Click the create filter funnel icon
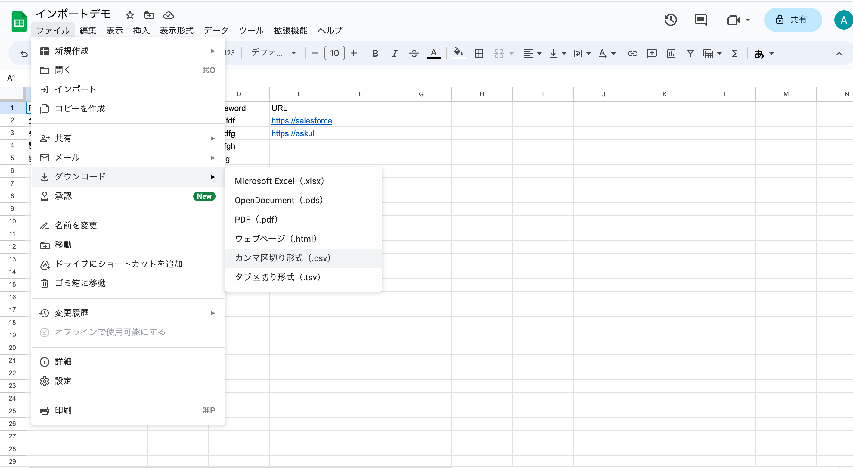The width and height of the screenshot is (853, 468). [x=690, y=53]
